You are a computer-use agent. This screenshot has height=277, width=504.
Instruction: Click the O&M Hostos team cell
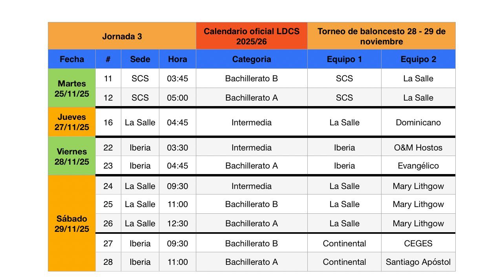(x=418, y=148)
